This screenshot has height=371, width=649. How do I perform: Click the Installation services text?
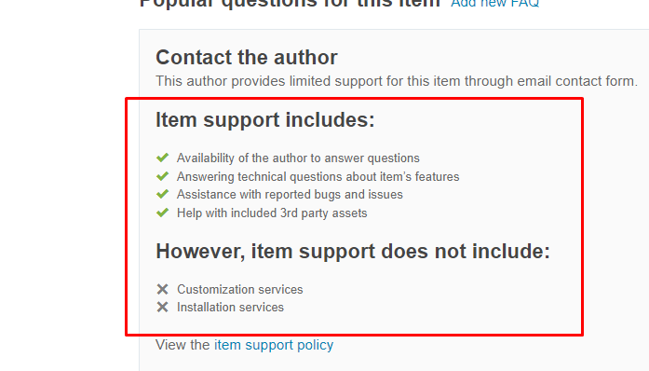pyautogui.click(x=231, y=308)
